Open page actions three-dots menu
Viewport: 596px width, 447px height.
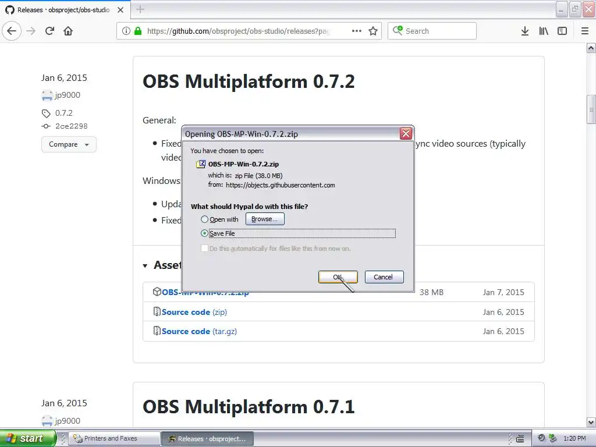(357, 31)
